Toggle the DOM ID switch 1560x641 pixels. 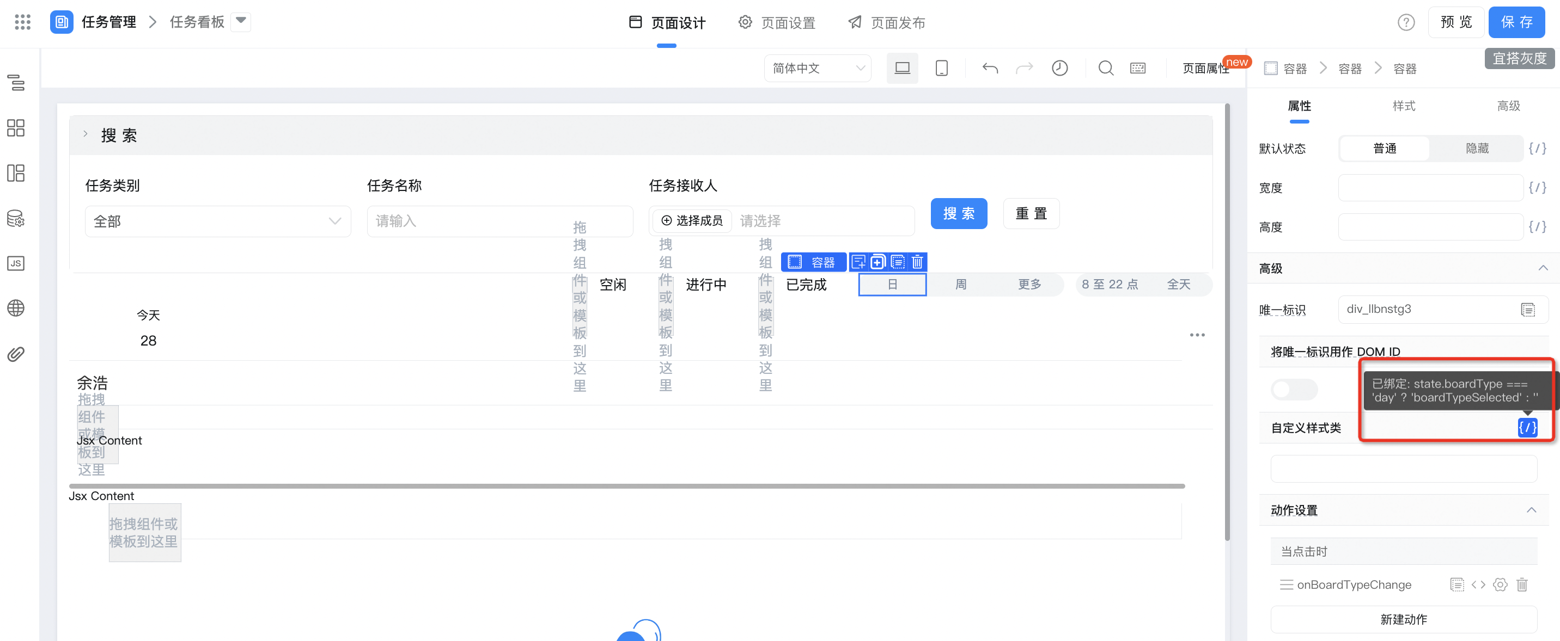(1294, 390)
